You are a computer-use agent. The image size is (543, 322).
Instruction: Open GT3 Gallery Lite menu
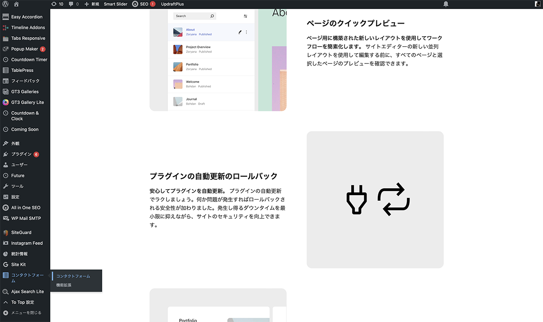tap(27, 102)
